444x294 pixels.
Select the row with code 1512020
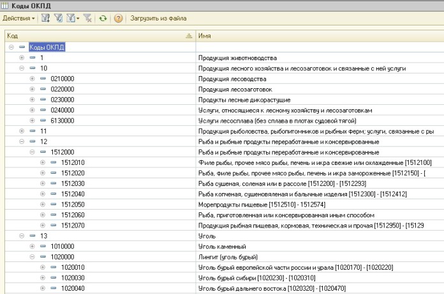pyautogui.click(x=225, y=173)
